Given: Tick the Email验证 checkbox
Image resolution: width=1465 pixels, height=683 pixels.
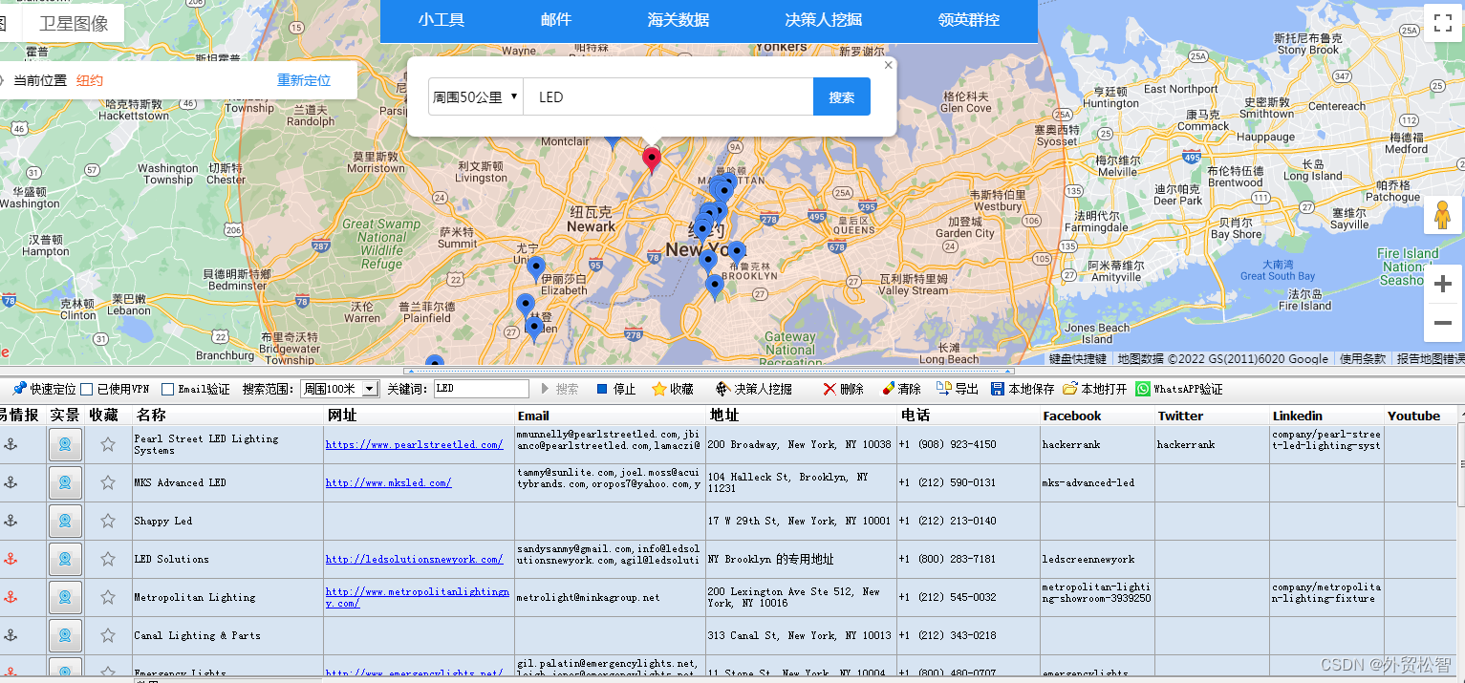Looking at the screenshot, I should pos(168,390).
